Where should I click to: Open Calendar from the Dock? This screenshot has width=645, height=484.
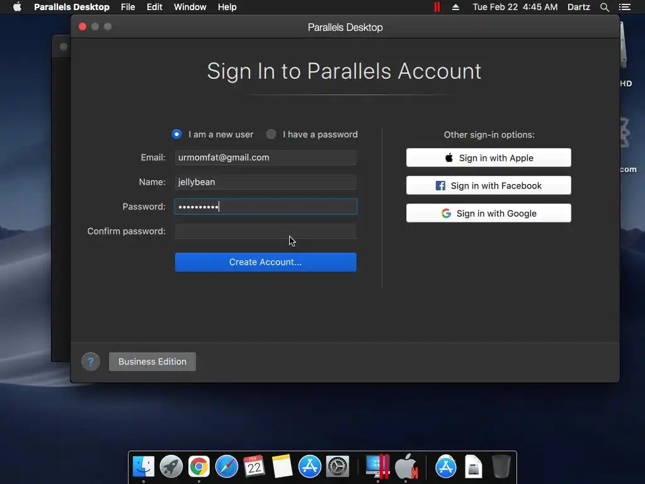[x=254, y=467]
